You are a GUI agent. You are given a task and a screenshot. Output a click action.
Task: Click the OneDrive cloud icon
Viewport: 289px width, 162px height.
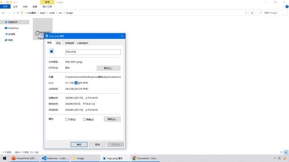(6, 28)
